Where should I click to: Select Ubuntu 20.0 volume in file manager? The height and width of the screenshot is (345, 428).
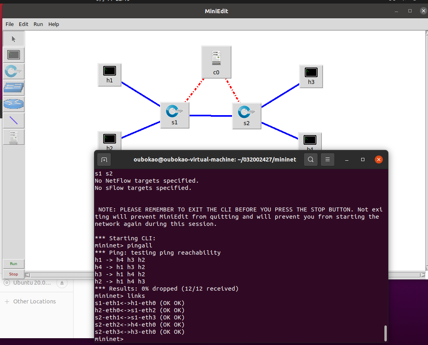(32, 283)
